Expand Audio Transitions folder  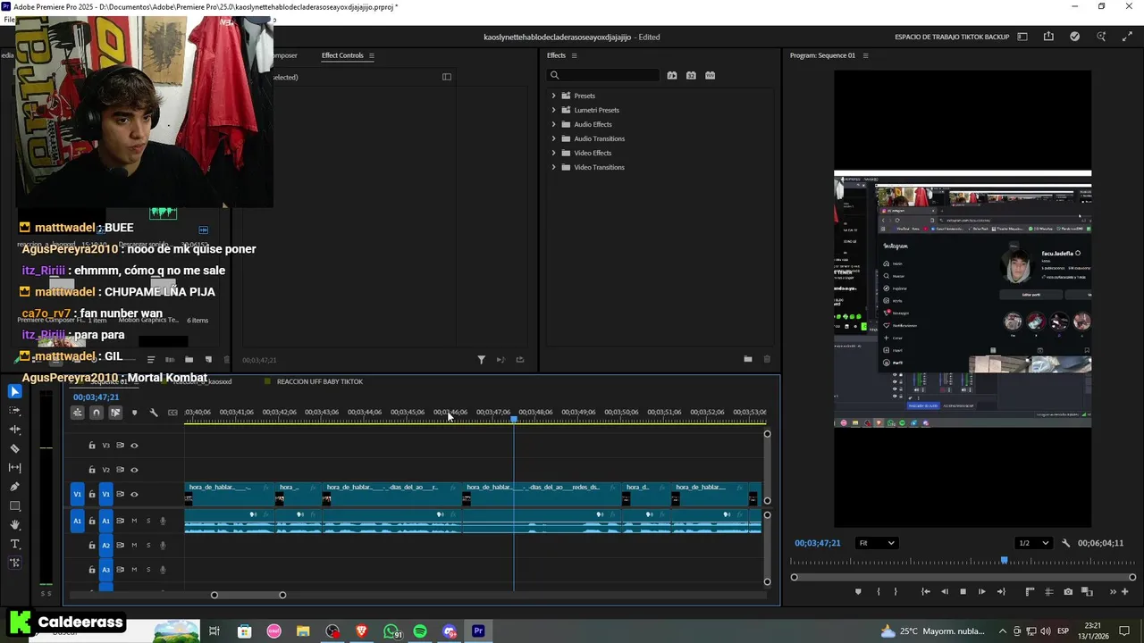tap(553, 138)
